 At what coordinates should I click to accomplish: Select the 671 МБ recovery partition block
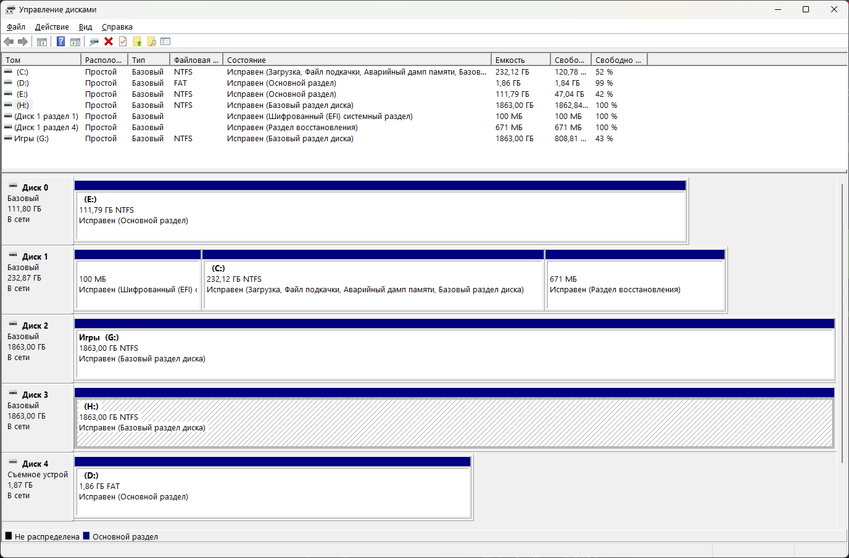pos(634,284)
